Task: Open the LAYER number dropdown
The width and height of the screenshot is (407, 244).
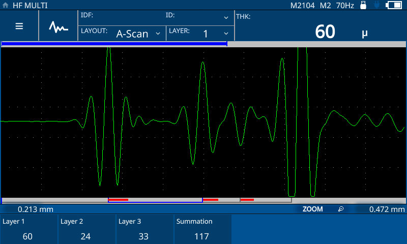Action: pos(199,33)
